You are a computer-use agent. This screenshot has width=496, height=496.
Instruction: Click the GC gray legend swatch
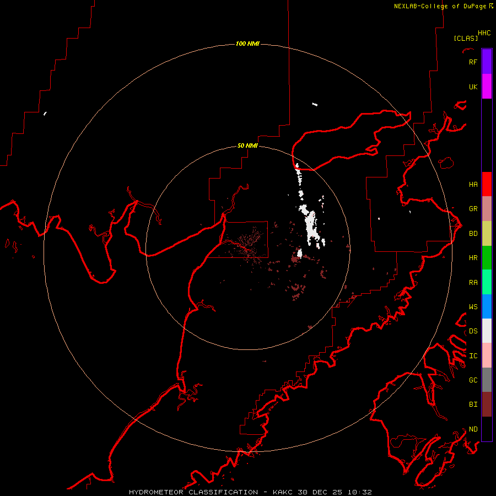487,380
